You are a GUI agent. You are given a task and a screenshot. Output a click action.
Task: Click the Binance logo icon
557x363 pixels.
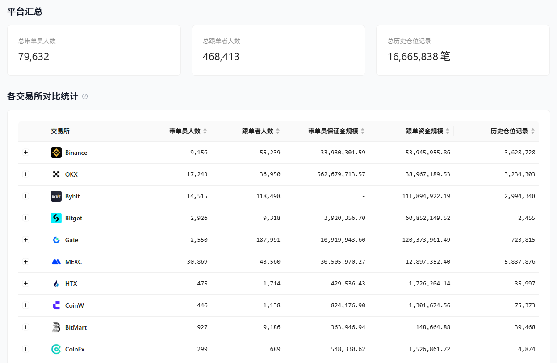coord(56,153)
